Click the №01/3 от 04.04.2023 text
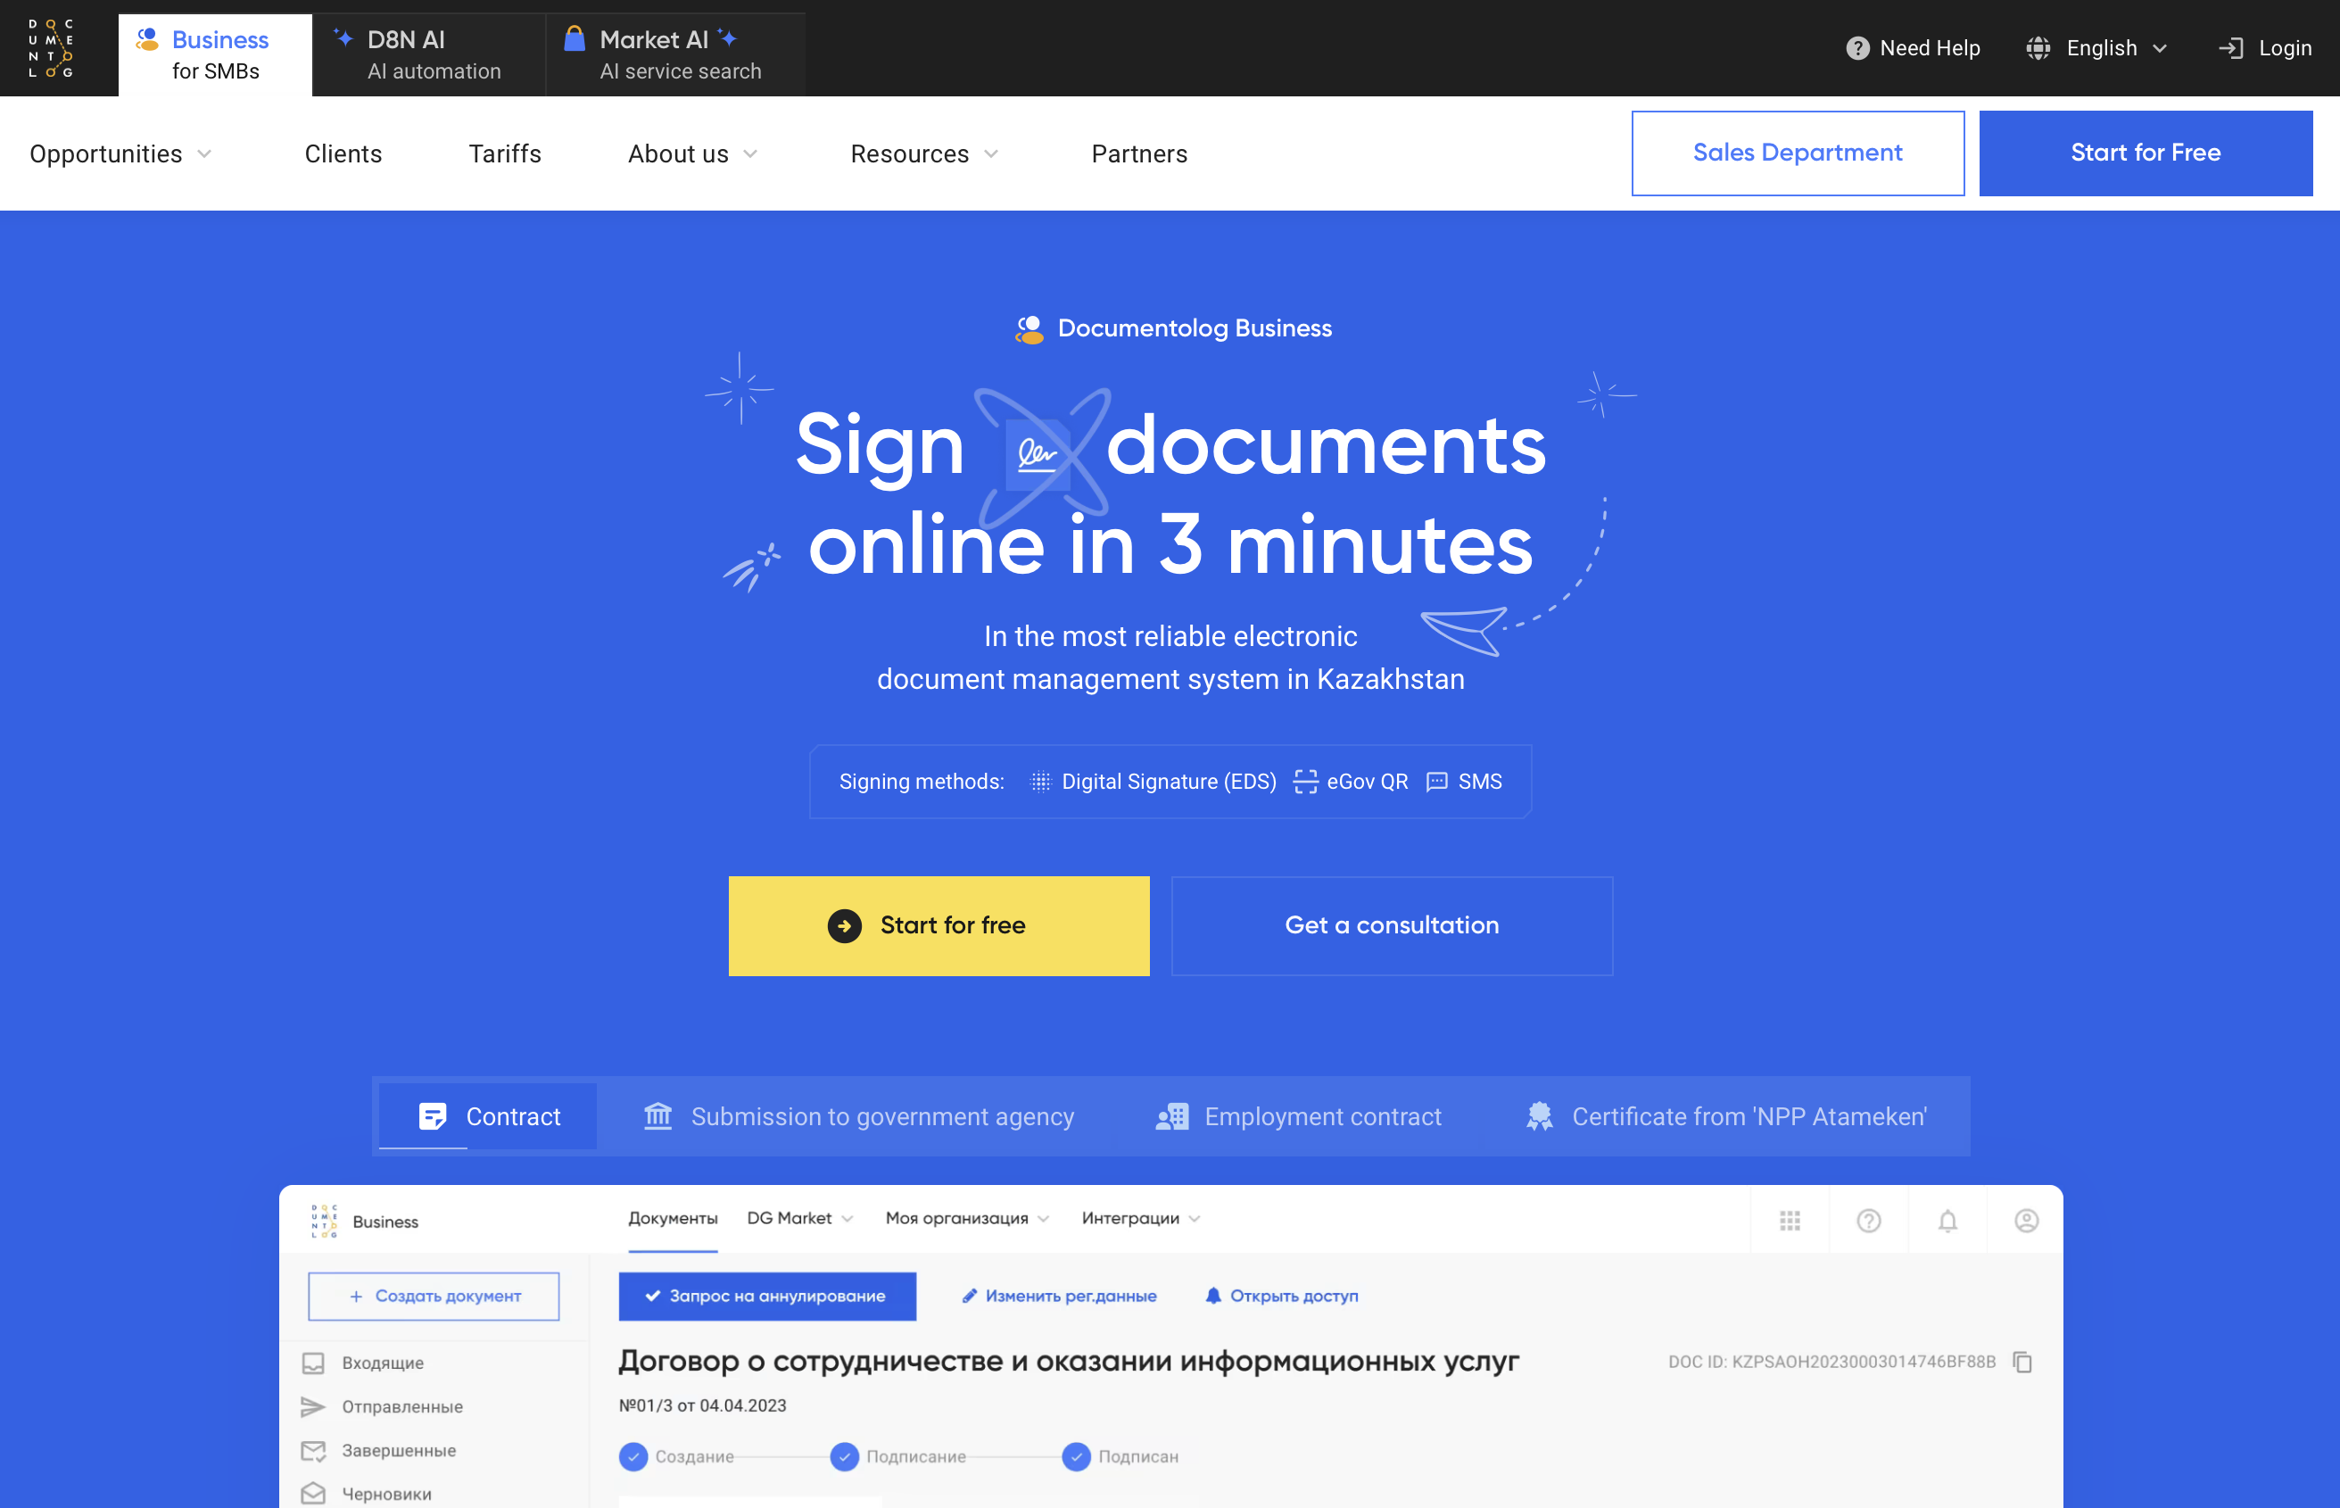This screenshot has height=1508, width=2340. point(702,1405)
